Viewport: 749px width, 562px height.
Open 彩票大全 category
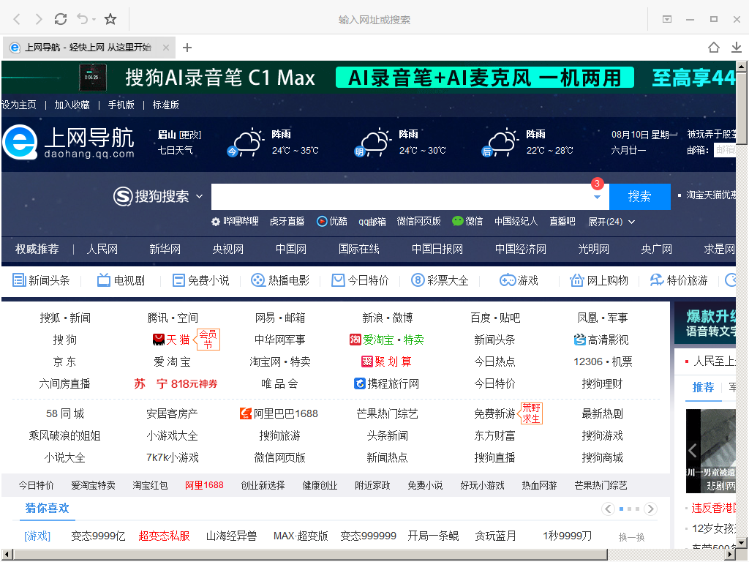click(440, 280)
